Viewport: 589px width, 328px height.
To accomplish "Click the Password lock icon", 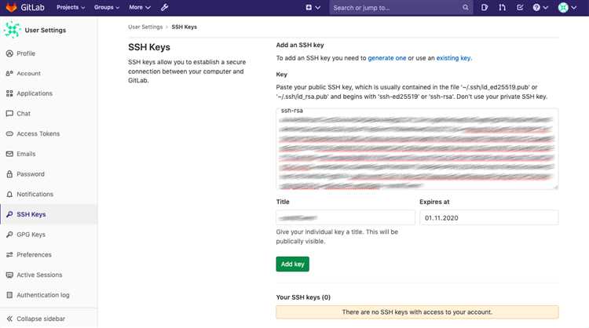I will (x=9, y=173).
